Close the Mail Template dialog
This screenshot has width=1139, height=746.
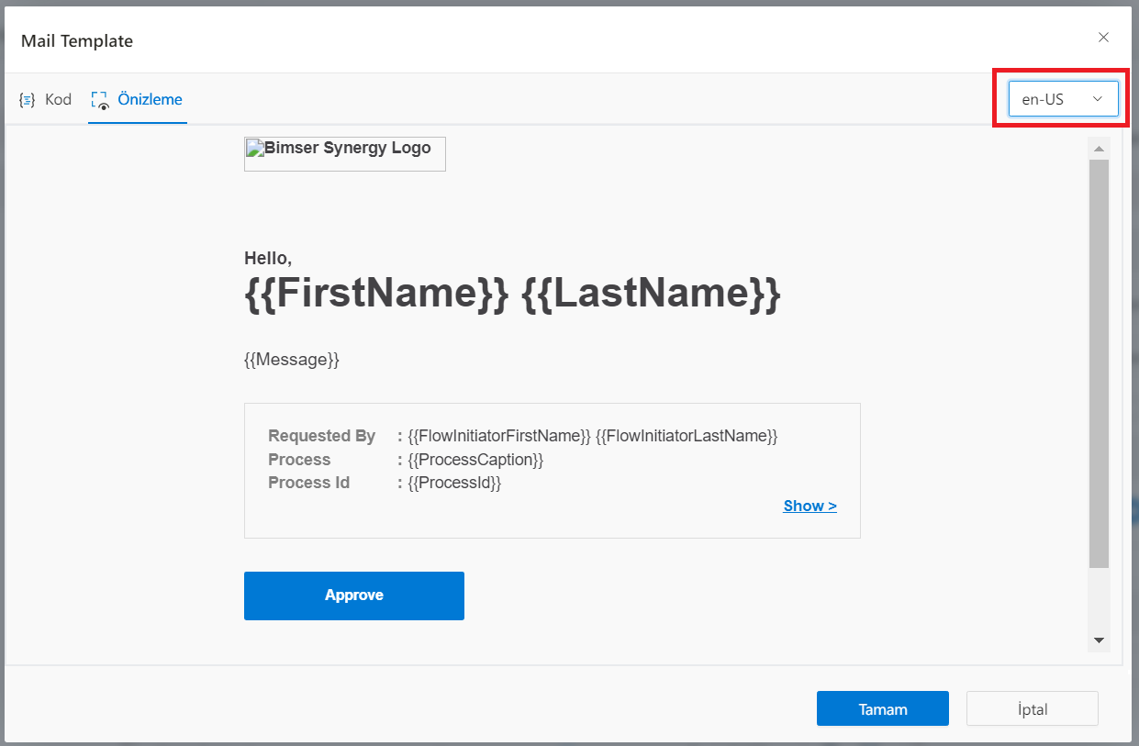(1103, 38)
